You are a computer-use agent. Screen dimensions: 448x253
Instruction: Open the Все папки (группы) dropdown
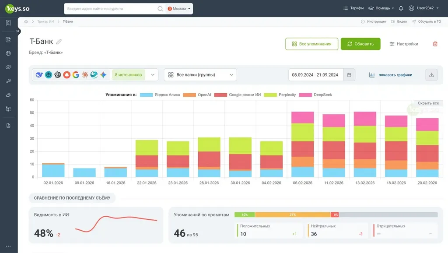(200, 74)
